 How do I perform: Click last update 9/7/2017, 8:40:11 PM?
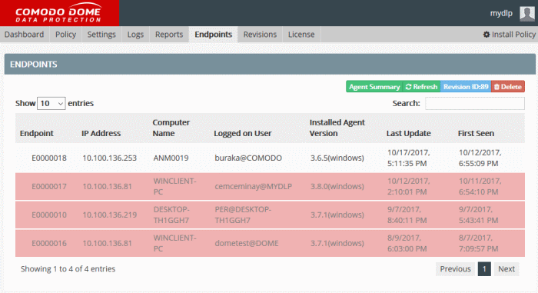(407, 215)
